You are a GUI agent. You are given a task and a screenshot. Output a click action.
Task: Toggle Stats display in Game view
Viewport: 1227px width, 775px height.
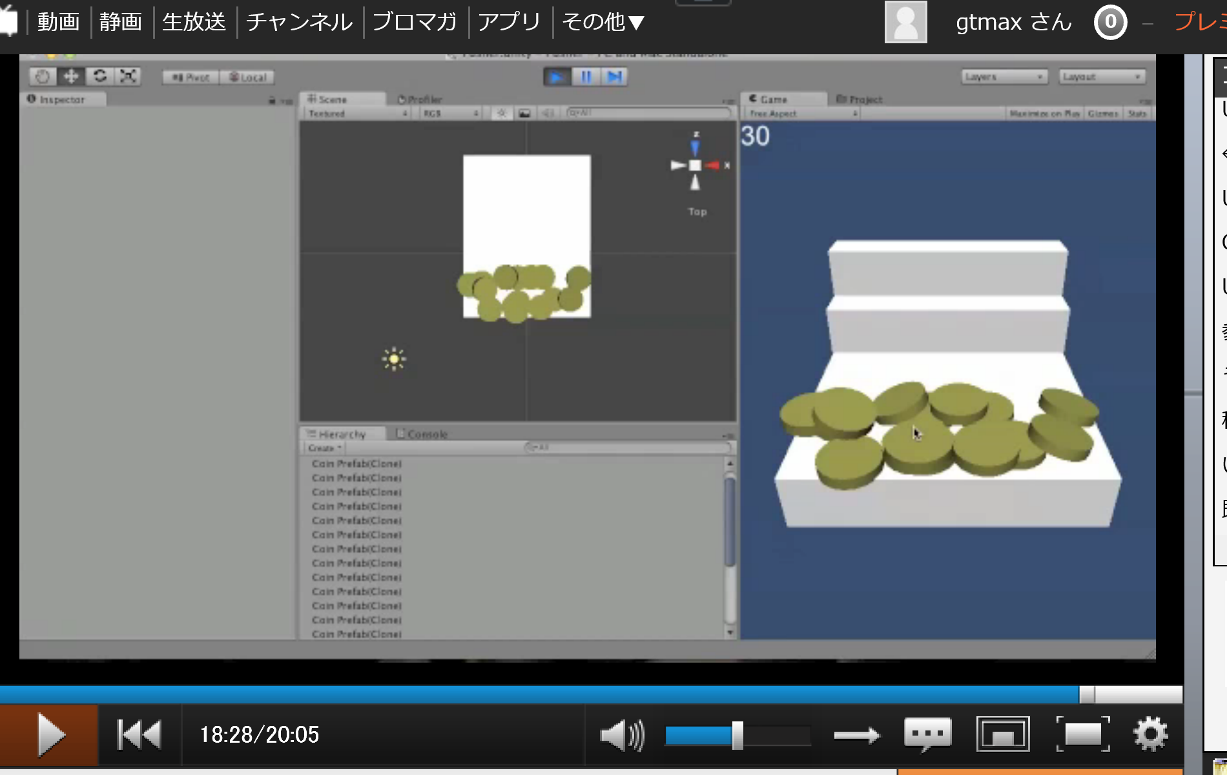[1137, 112]
